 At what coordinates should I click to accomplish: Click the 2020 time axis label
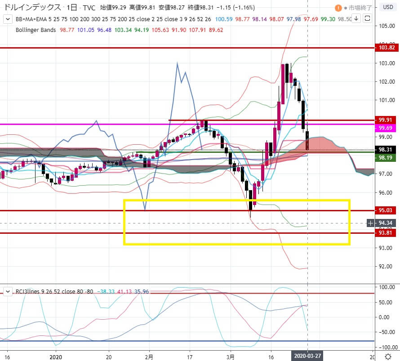click(56, 357)
